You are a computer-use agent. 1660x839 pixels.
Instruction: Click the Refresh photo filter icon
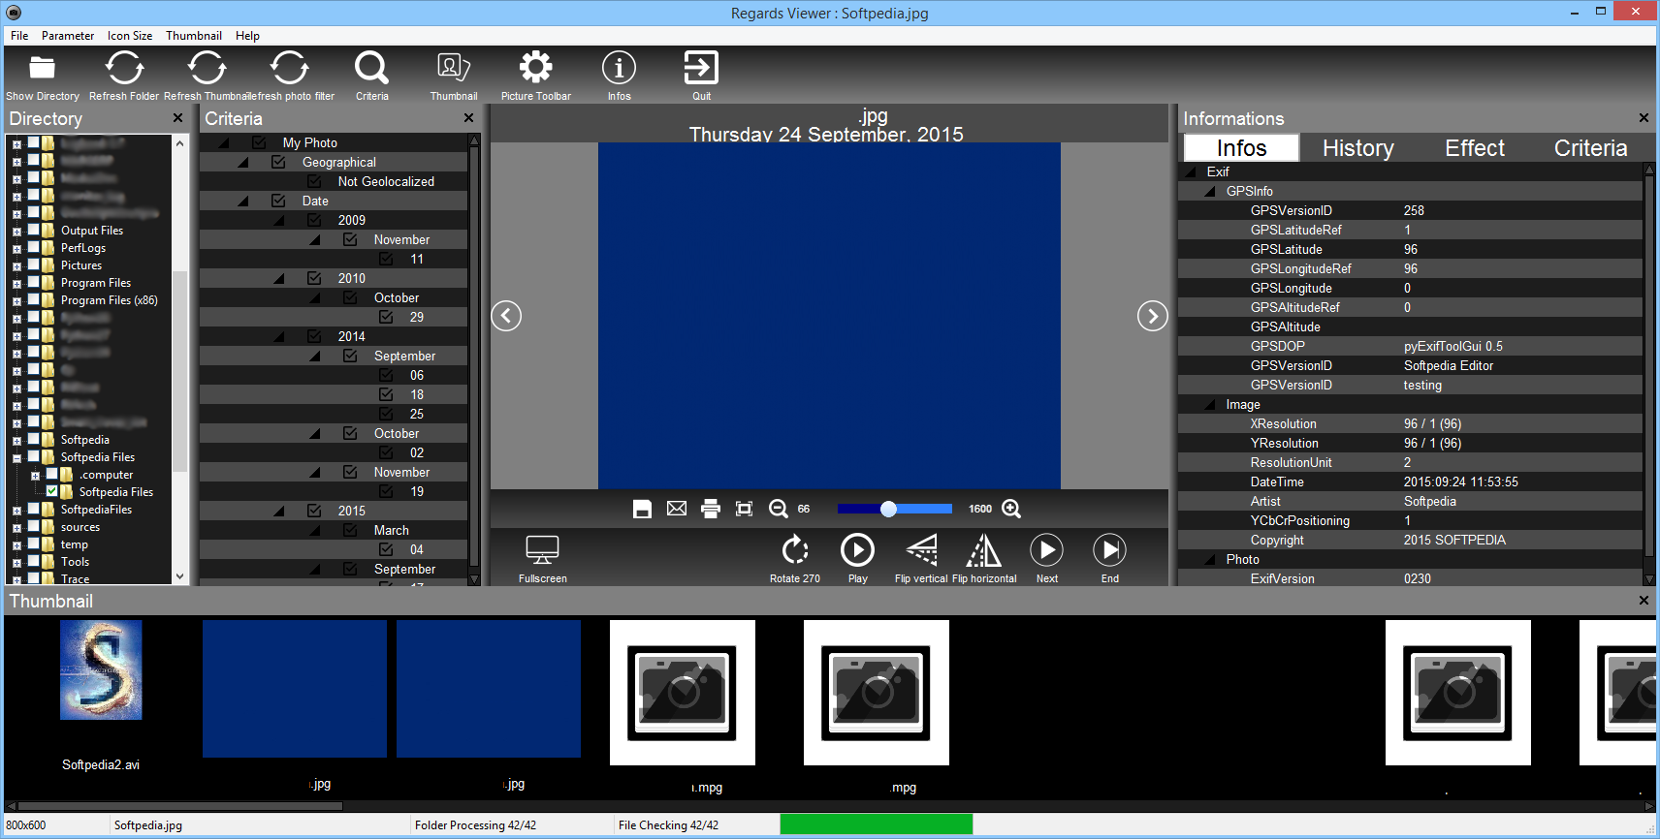coord(289,68)
